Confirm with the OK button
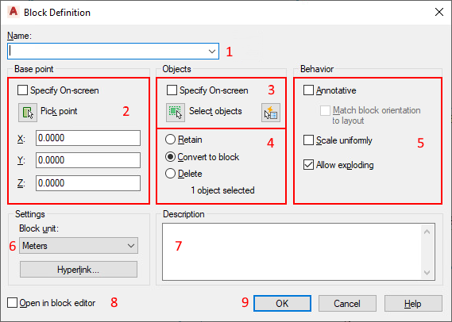The width and height of the screenshot is (452, 322). click(x=282, y=303)
